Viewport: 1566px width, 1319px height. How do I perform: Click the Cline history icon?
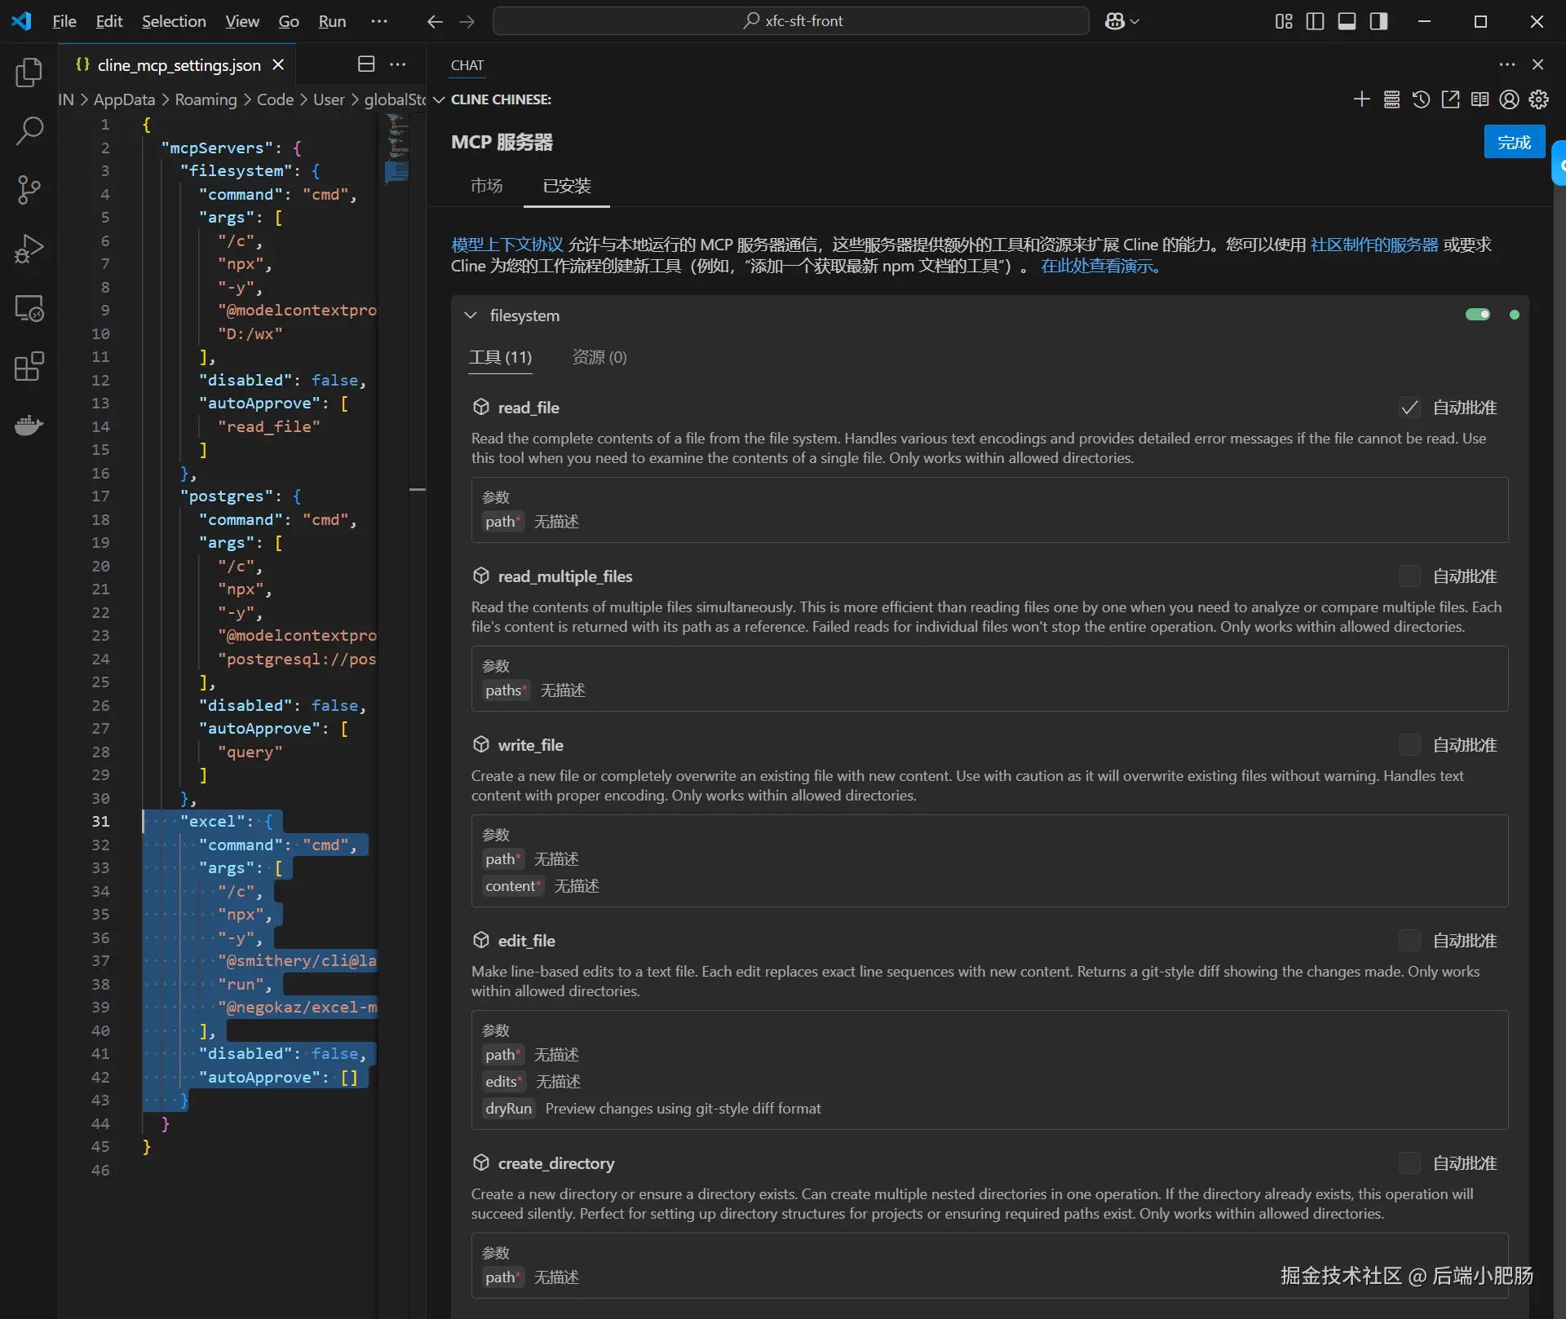1421,99
